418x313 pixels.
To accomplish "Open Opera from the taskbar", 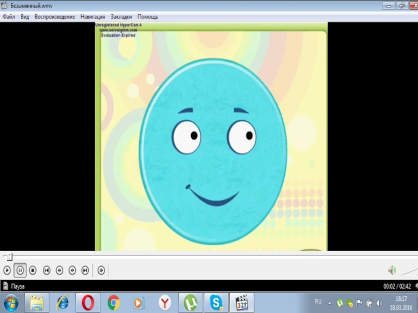I will pos(88,303).
